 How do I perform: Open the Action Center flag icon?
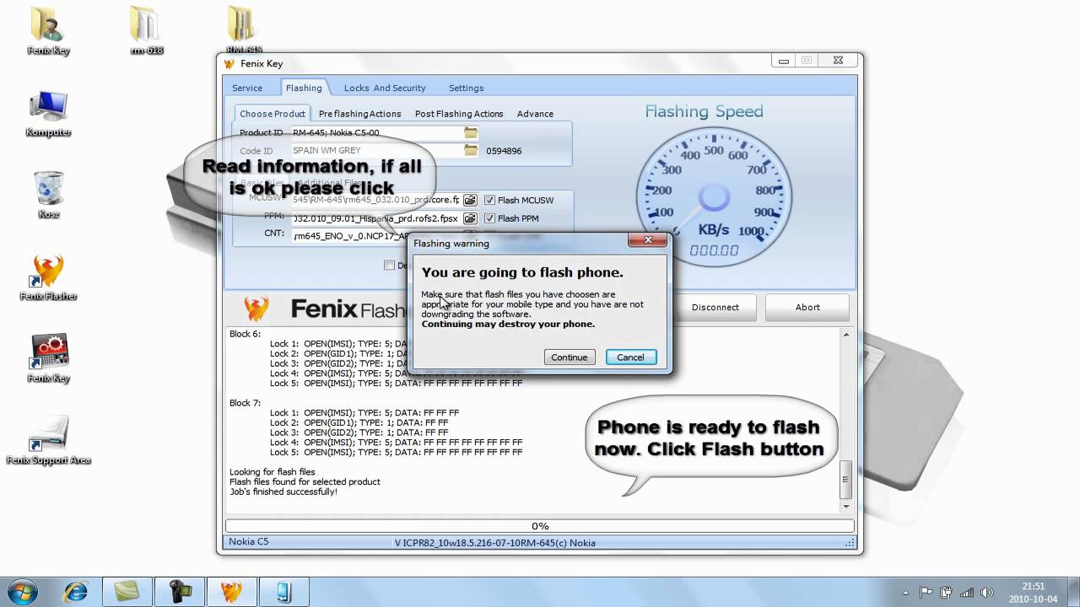[926, 592]
